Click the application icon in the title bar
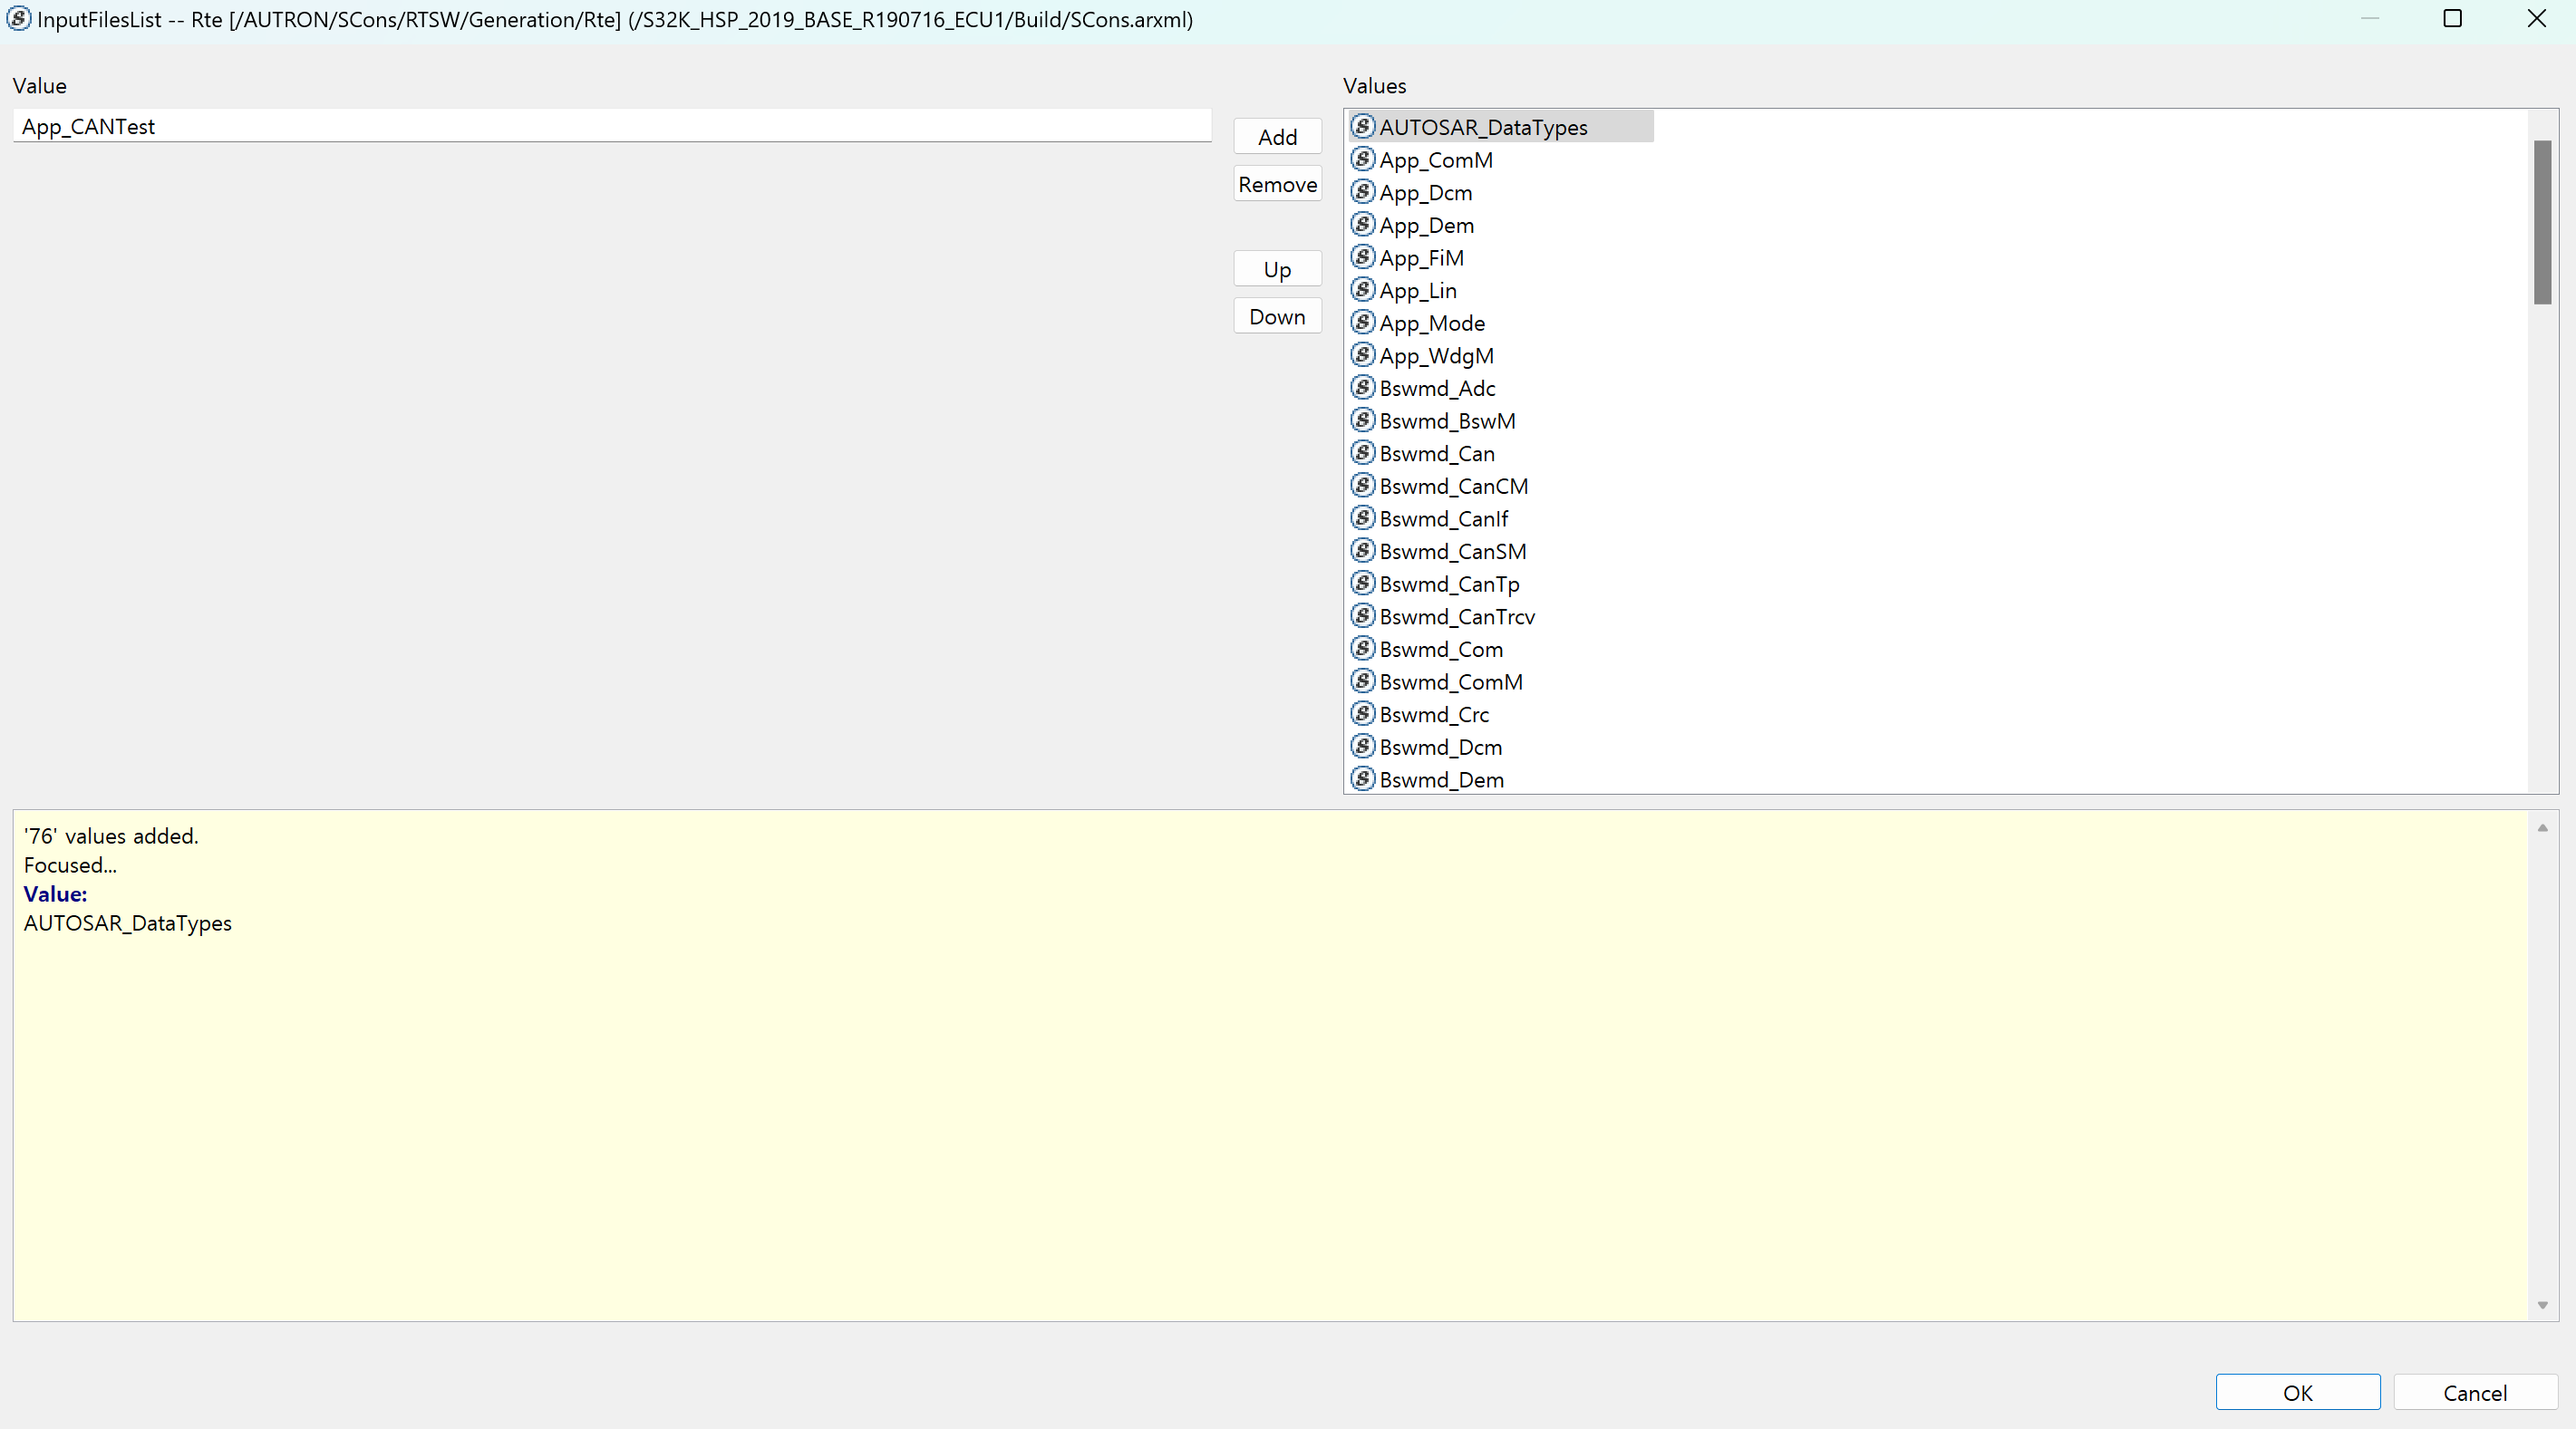The height and width of the screenshot is (1429, 2576). 19,19
